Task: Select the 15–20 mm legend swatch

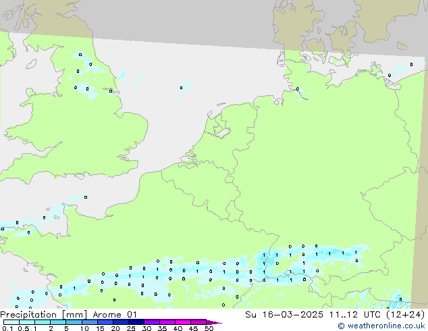Action: (105, 322)
